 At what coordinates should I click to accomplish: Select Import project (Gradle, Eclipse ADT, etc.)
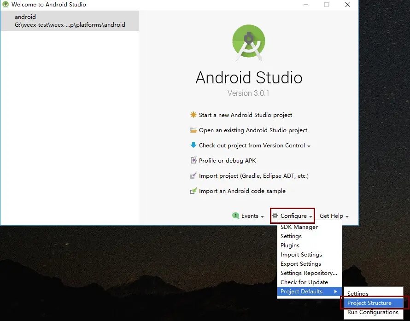[254, 175]
